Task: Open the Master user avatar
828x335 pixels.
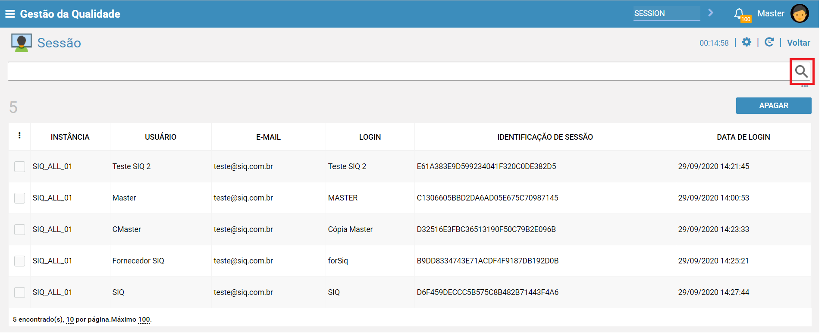Action: pyautogui.click(x=800, y=13)
